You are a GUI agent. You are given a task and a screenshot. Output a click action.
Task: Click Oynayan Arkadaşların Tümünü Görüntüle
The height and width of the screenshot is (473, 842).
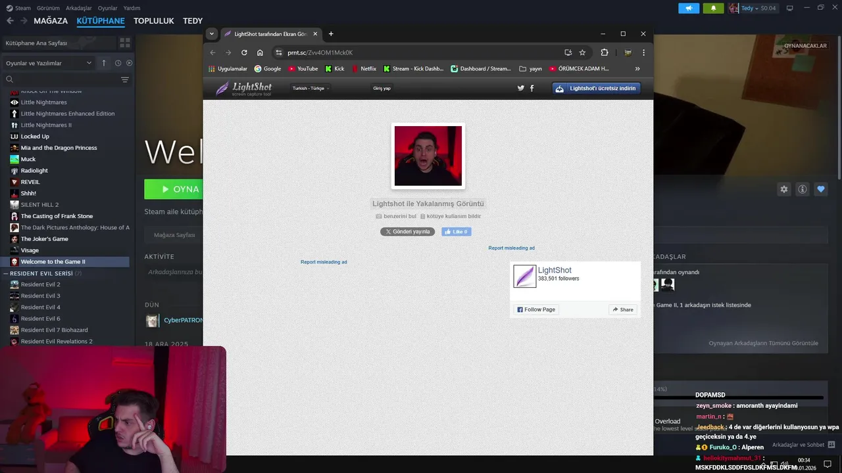[x=763, y=343]
